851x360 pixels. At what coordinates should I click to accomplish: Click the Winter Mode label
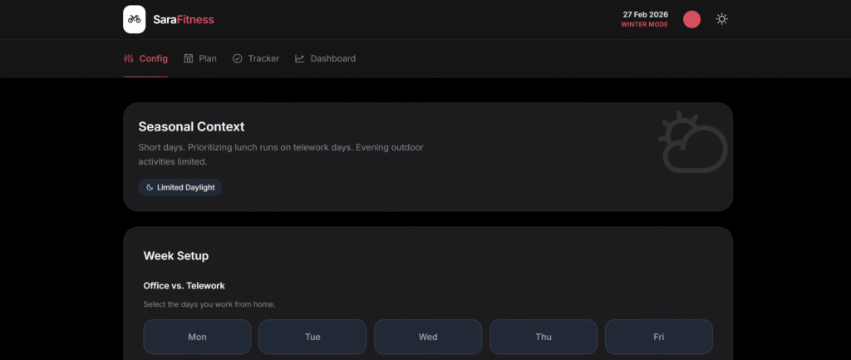[x=644, y=25]
